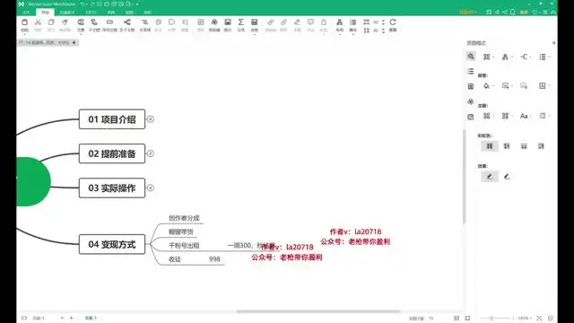Click the Multiple Topics icon
The height and width of the screenshot is (323, 574).
pyautogui.click(x=127, y=22)
